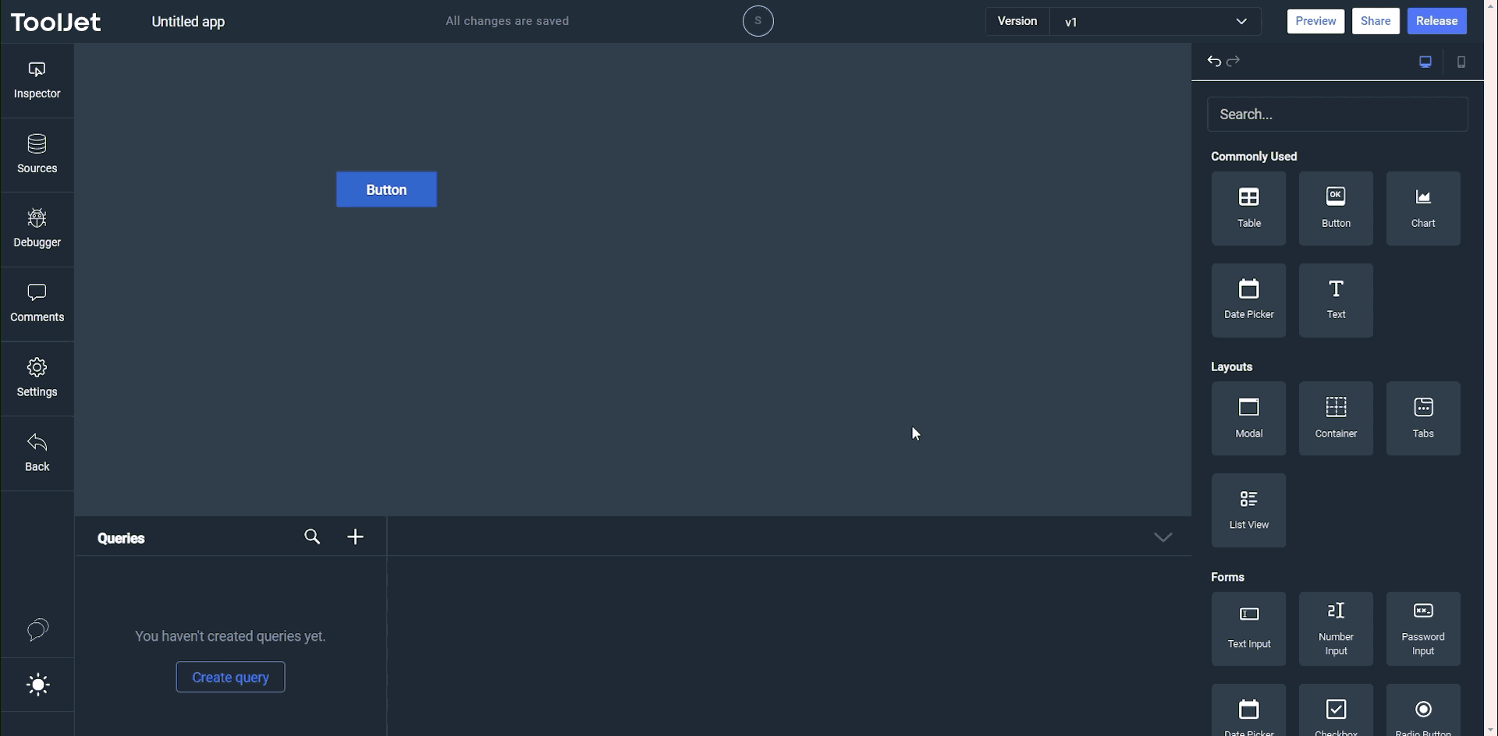Add a new query with the plus icon

click(355, 536)
